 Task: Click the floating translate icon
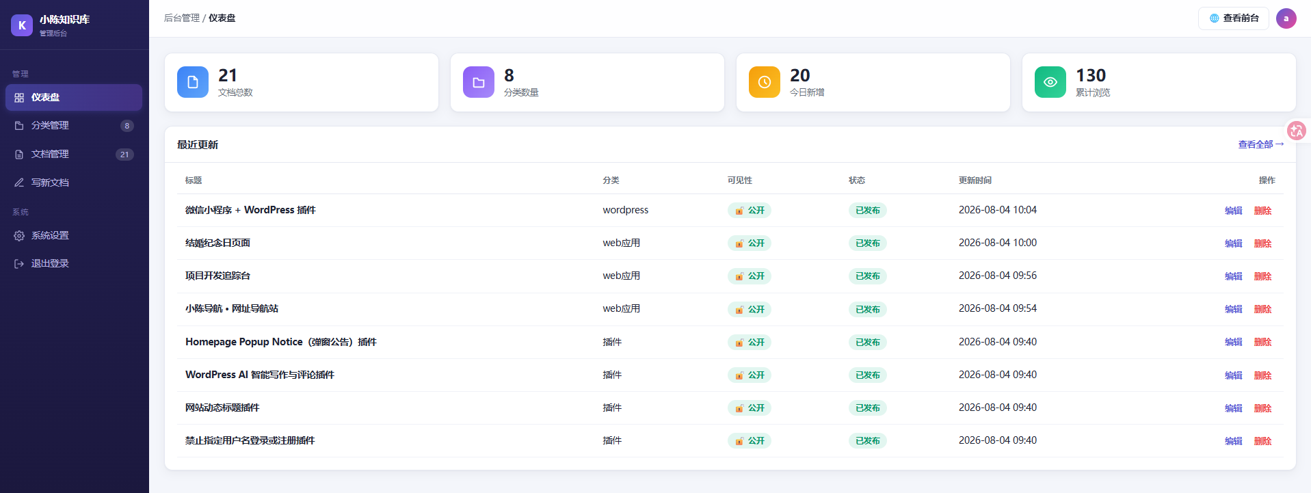pyautogui.click(x=1297, y=131)
